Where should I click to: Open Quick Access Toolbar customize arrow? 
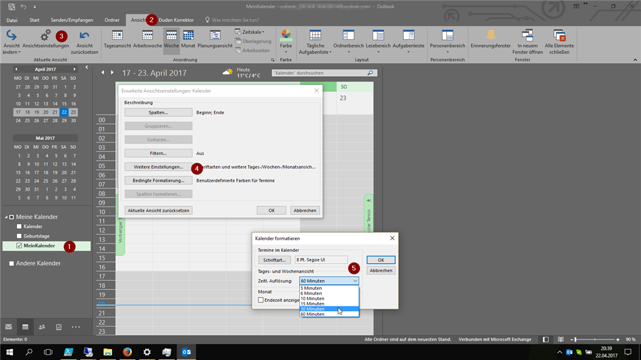[x=35, y=7]
